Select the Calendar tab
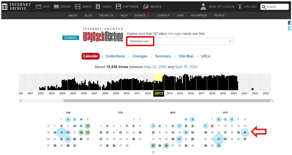This screenshot has height=155, width=292. [x=90, y=56]
